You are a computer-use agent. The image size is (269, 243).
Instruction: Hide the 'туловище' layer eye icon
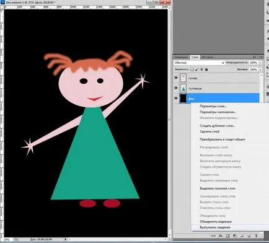[x=176, y=88]
